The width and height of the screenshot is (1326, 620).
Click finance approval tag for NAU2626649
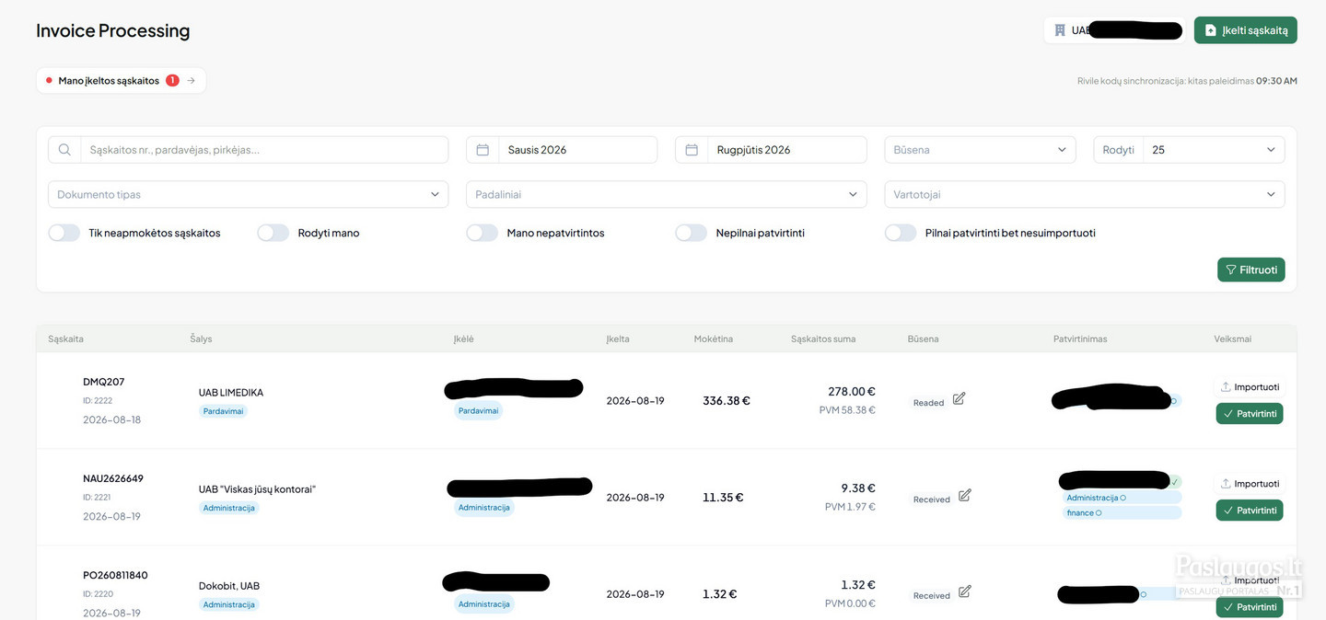tap(1122, 512)
